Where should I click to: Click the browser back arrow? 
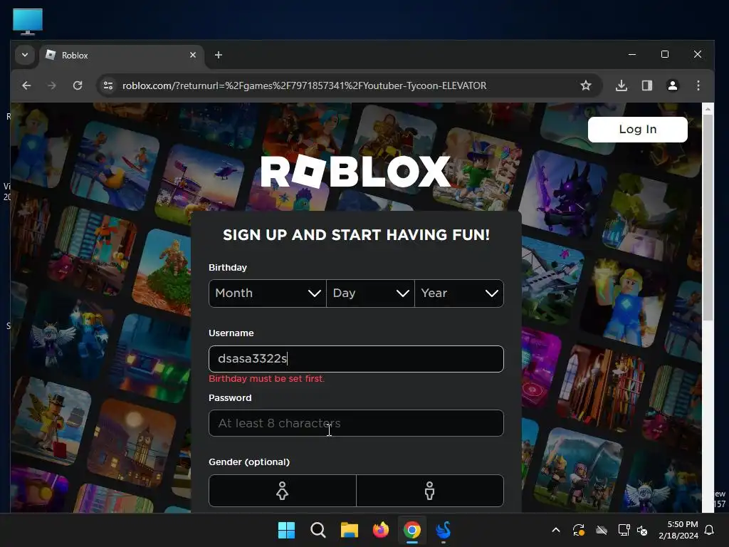(x=26, y=85)
